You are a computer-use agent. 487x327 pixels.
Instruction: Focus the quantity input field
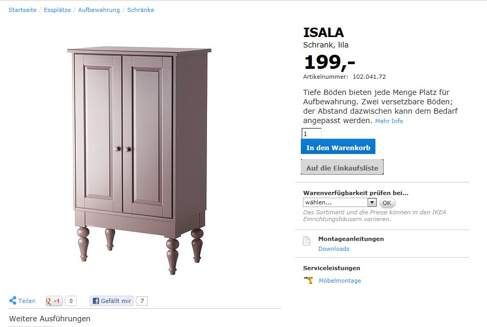coord(311,134)
